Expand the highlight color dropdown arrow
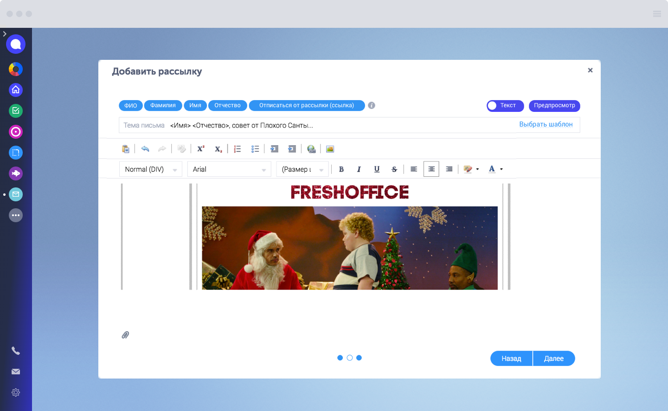Screen dimensions: 668x411 (477, 169)
